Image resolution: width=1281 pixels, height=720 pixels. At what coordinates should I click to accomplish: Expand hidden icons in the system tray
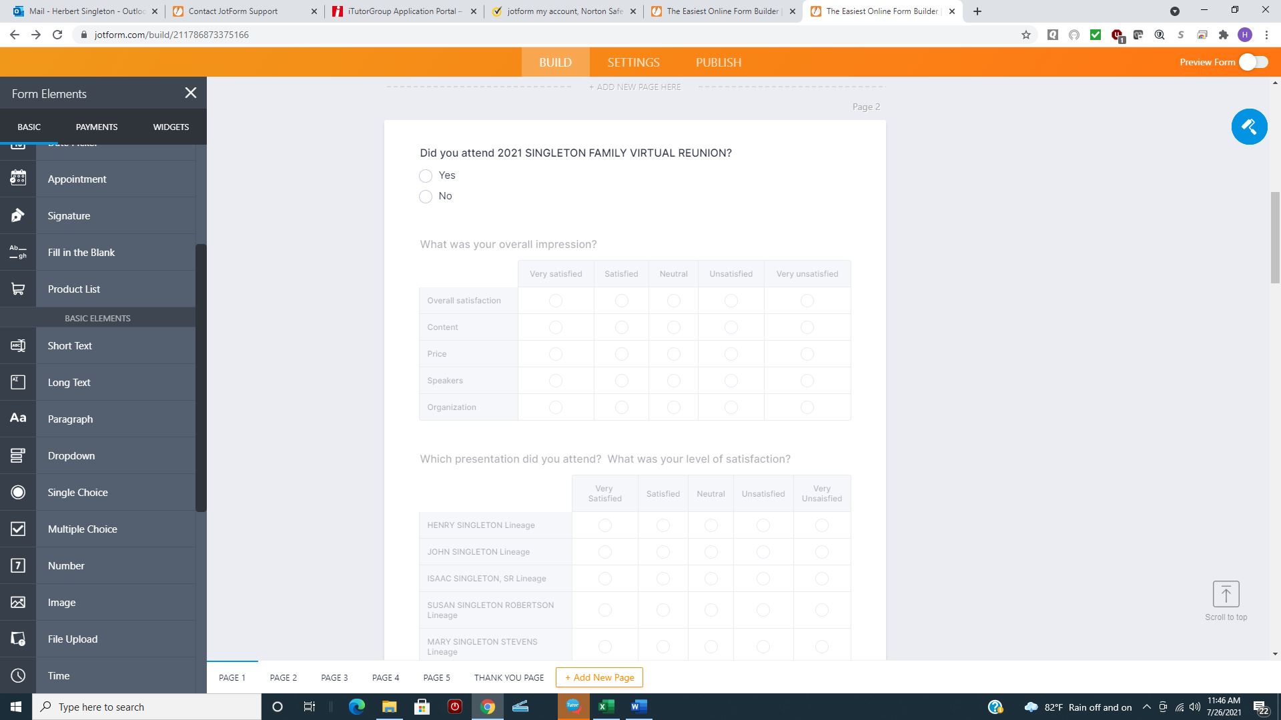click(1146, 707)
